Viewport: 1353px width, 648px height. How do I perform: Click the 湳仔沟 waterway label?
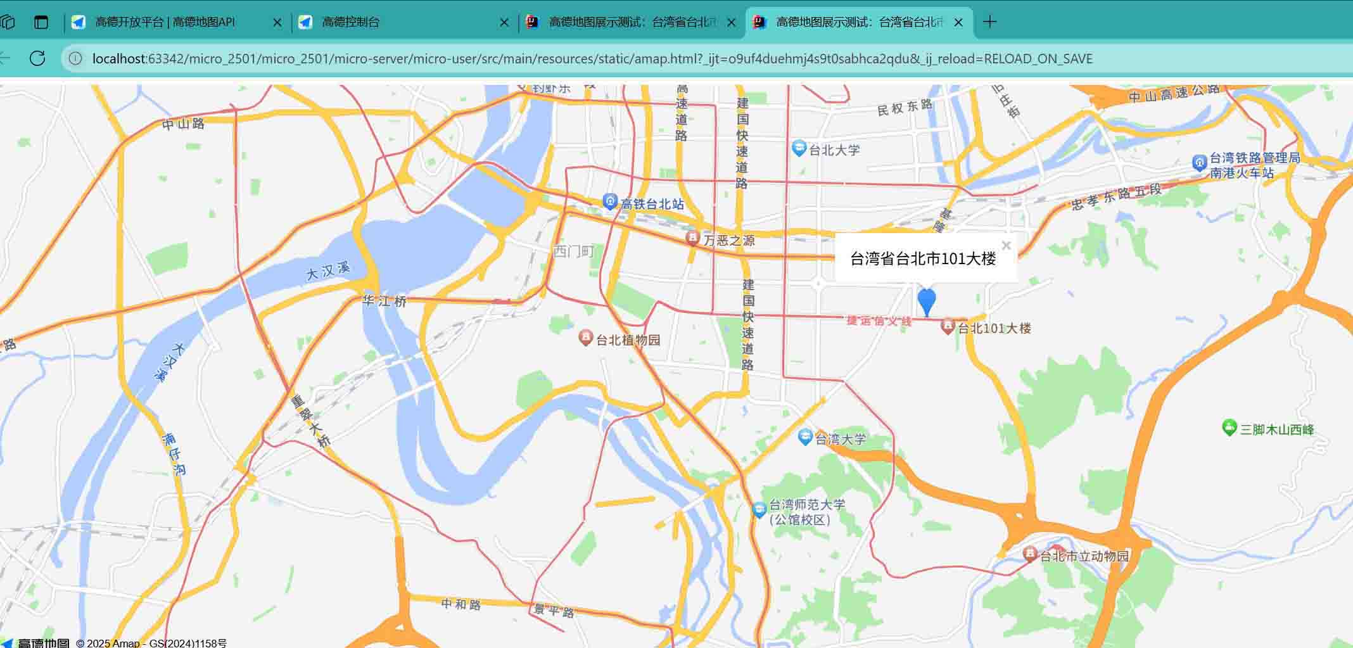tap(174, 454)
